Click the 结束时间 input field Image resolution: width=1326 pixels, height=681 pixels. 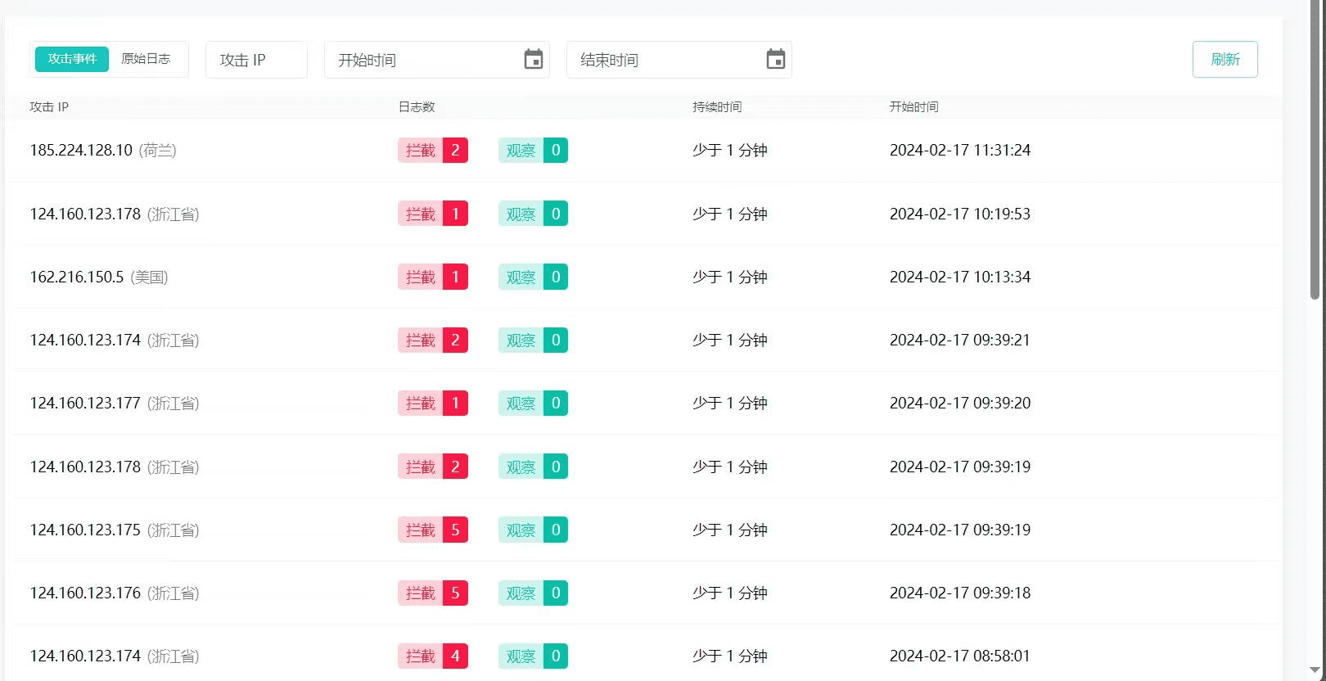coord(679,60)
